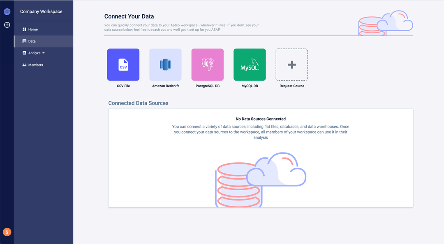
Task: Click the Amazon Redshift label
Action: click(165, 86)
